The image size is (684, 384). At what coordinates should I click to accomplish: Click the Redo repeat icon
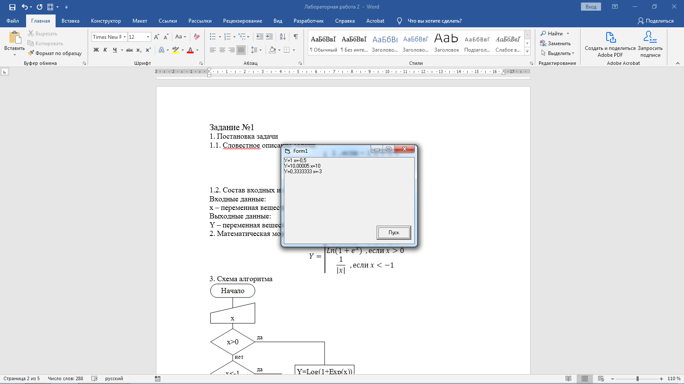(x=39, y=7)
